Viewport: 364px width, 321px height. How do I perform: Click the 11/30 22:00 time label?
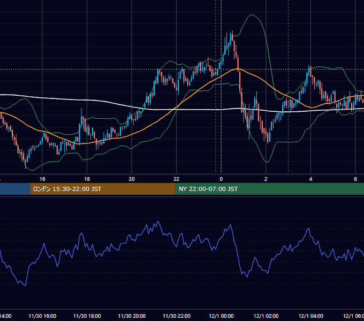click(177, 316)
